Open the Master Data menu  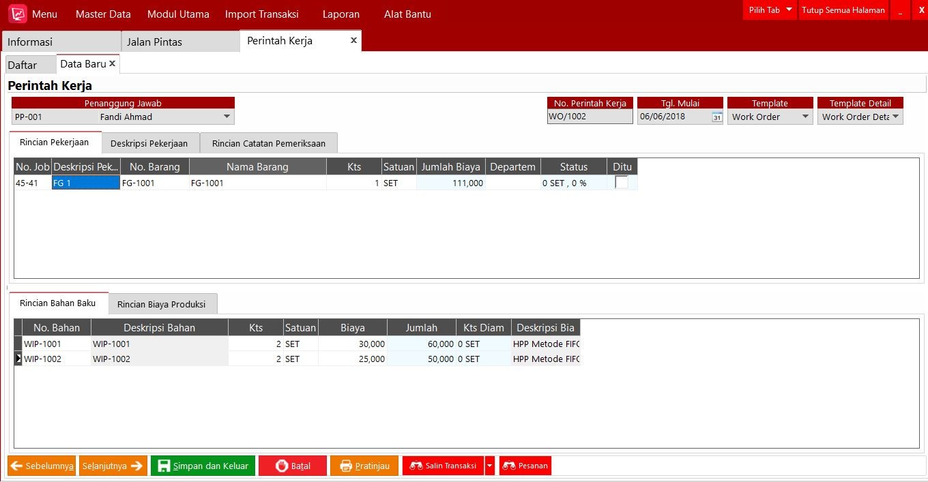(103, 14)
